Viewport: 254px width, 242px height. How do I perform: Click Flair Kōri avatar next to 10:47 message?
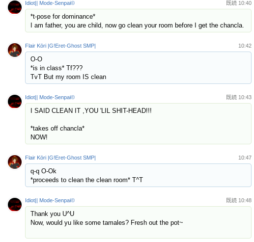pyautogui.click(x=15, y=162)
